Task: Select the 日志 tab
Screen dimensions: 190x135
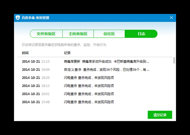Action: [141, 34]
